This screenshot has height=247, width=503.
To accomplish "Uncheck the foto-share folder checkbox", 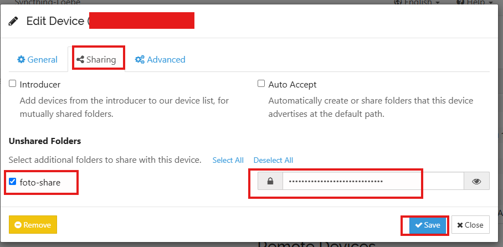I will 13,182.
